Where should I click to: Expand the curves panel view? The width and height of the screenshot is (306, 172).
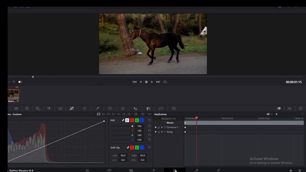click(x=136, y=114)
